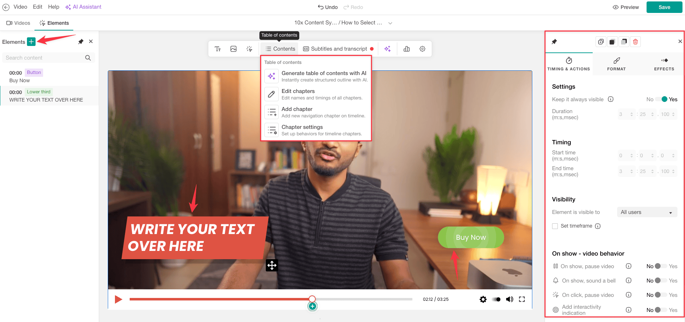Click info icon next to Set timeframe

[598, 226]
